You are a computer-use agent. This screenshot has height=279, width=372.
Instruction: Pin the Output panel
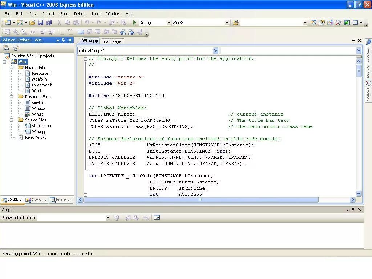tap(353, 210)
